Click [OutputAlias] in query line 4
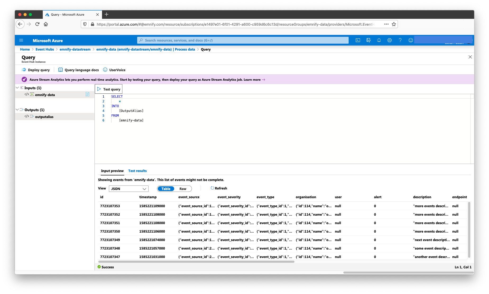This screenshot has width=489, height=294. [x=131, y=111]
